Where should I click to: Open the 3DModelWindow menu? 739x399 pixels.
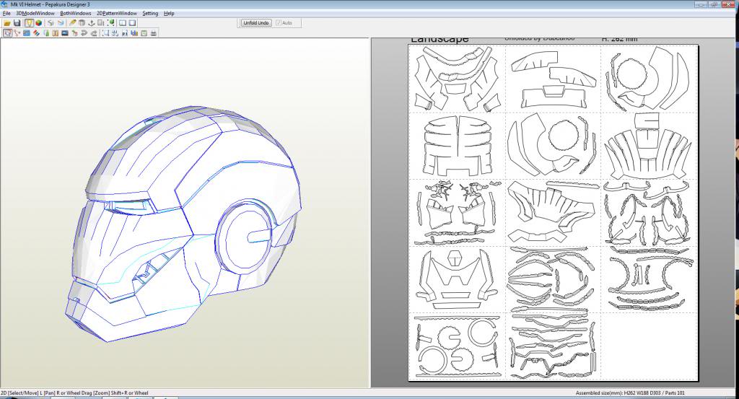point(35,13)
